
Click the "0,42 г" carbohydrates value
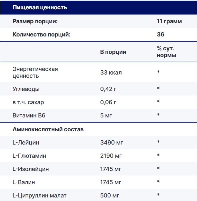[108, 89]
